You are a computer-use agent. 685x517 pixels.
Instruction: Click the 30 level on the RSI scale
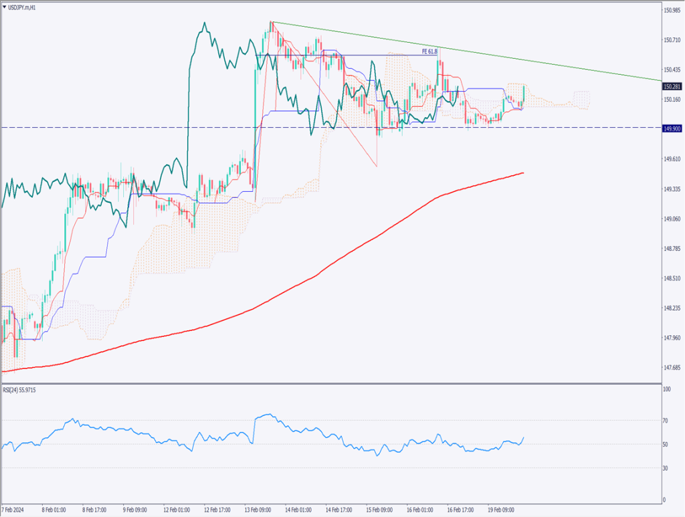point(666,468)
